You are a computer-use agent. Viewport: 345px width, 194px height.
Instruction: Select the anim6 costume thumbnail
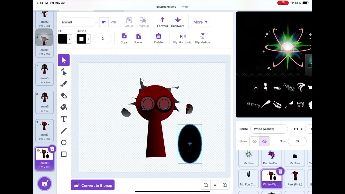(x=44, y=102)
